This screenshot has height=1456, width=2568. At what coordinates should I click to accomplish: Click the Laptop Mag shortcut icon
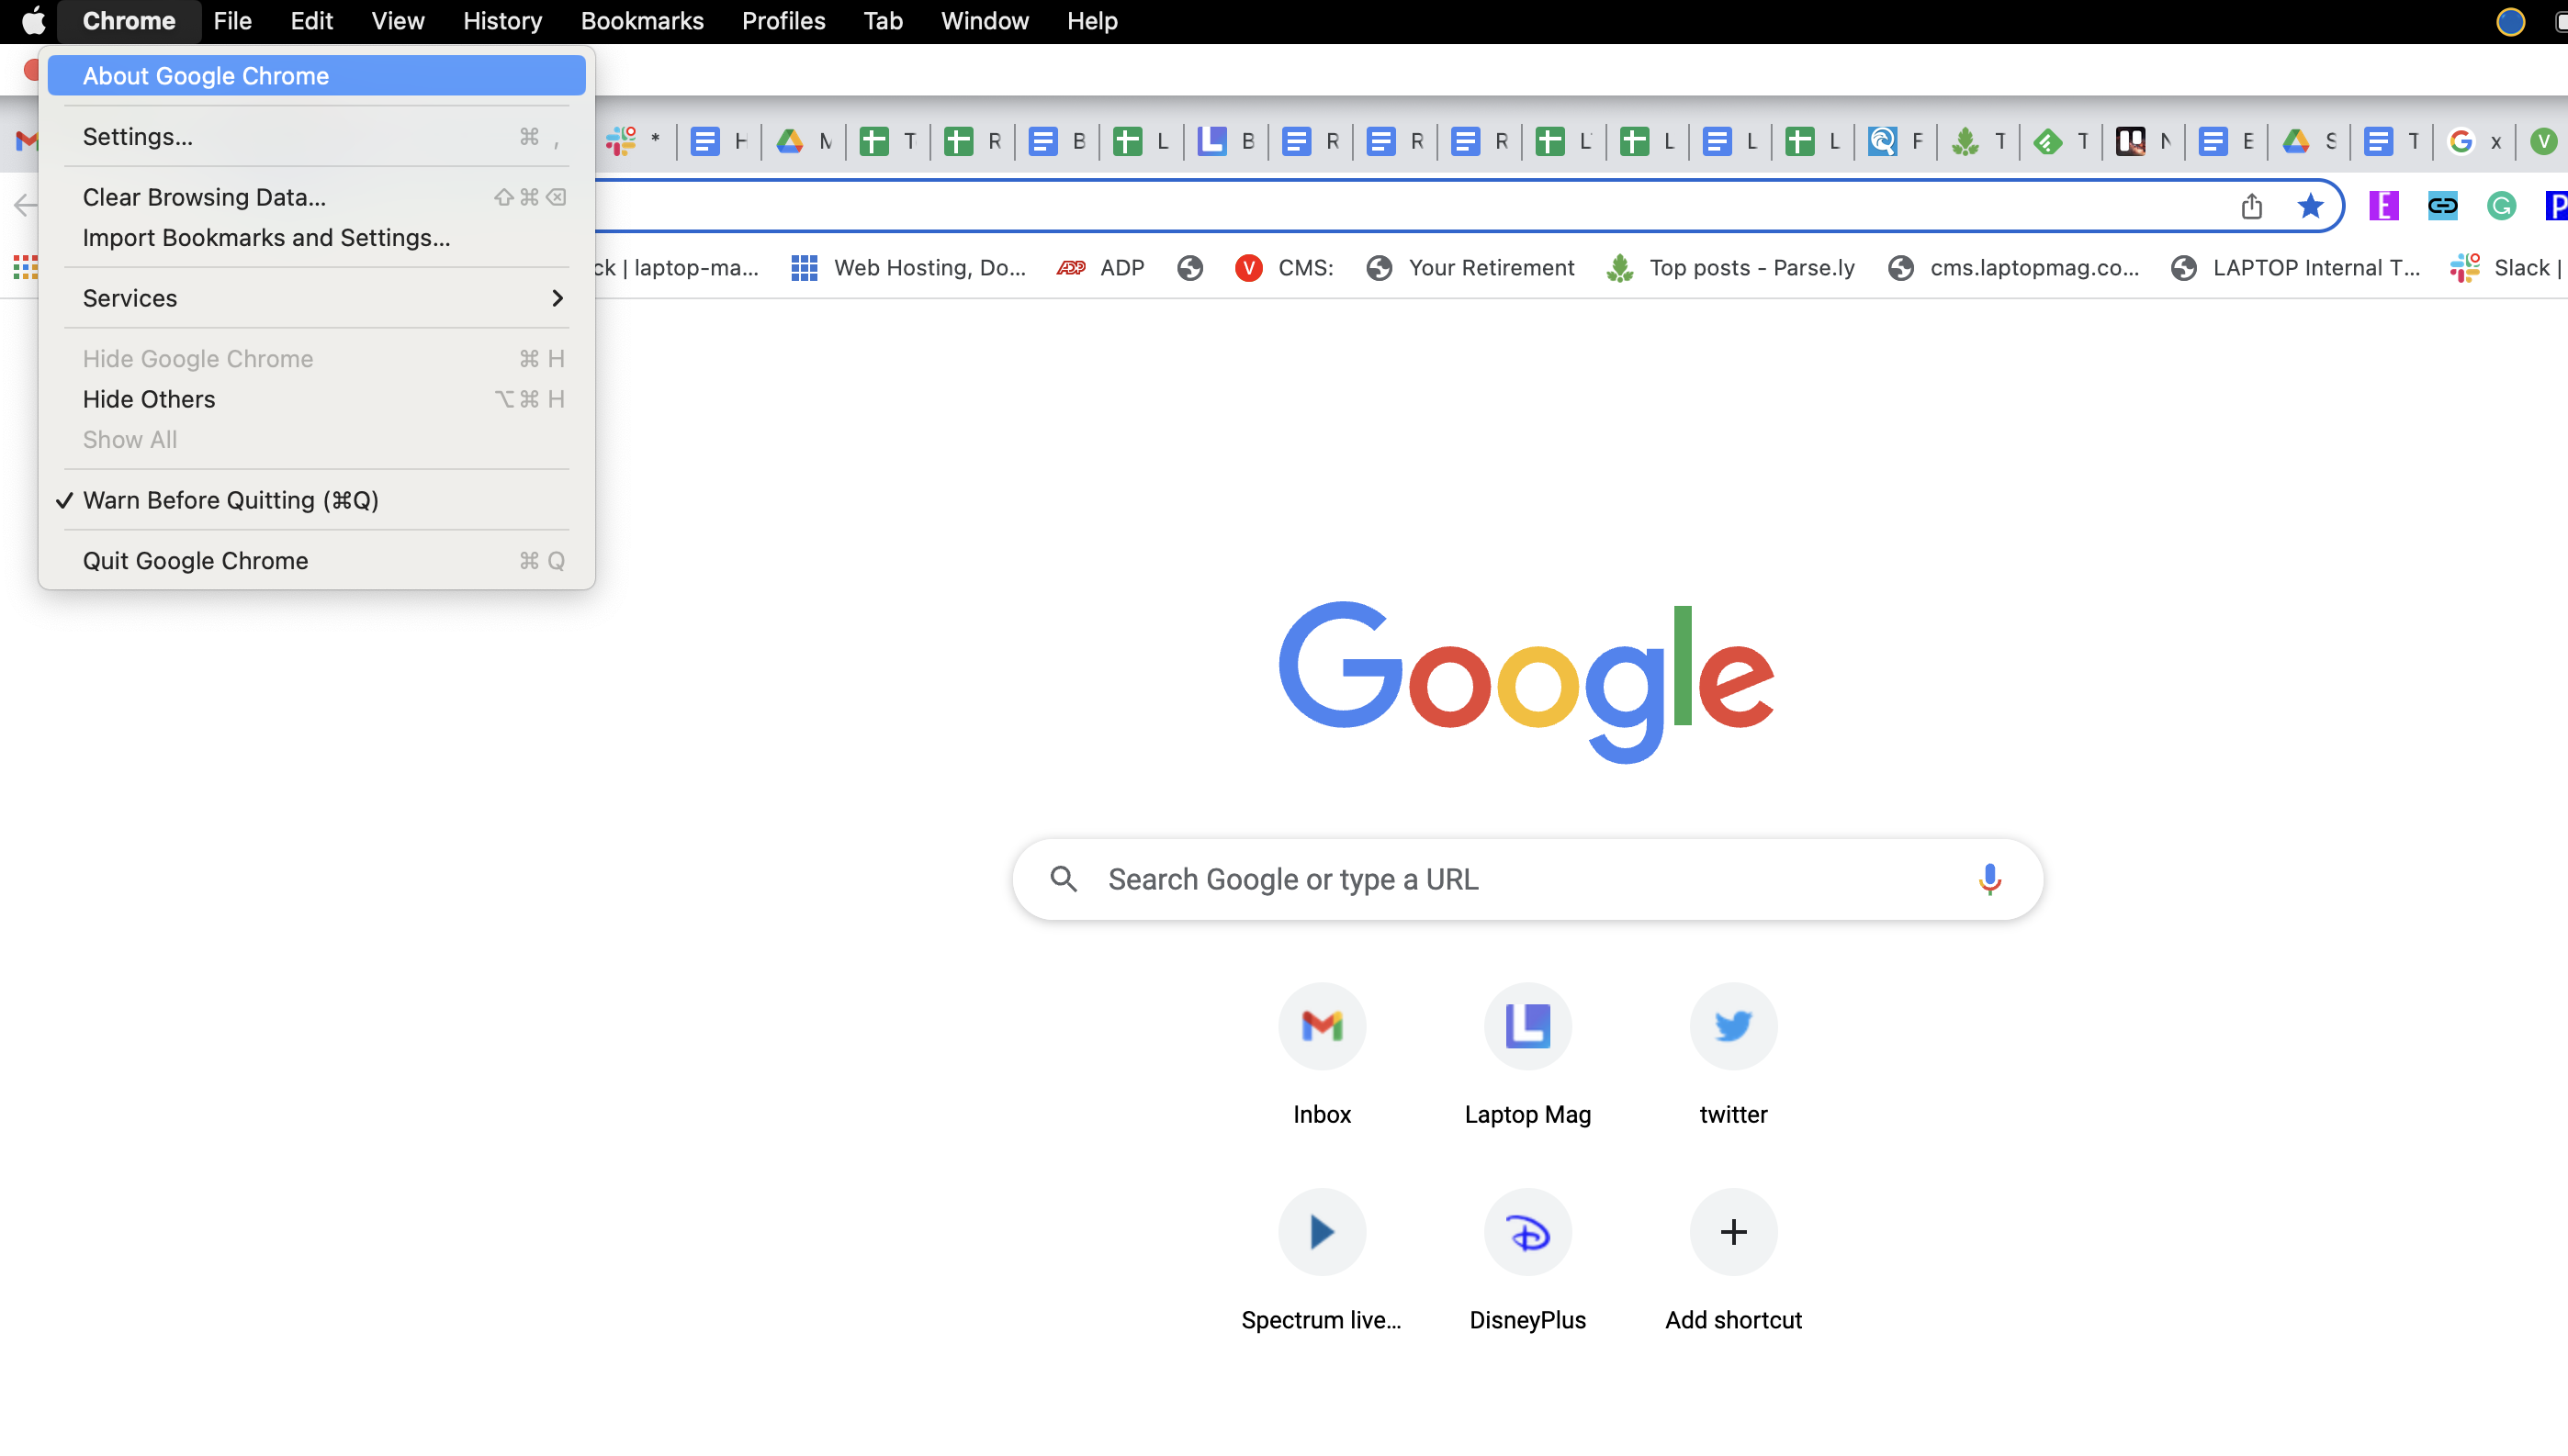click(1527, 1025)
